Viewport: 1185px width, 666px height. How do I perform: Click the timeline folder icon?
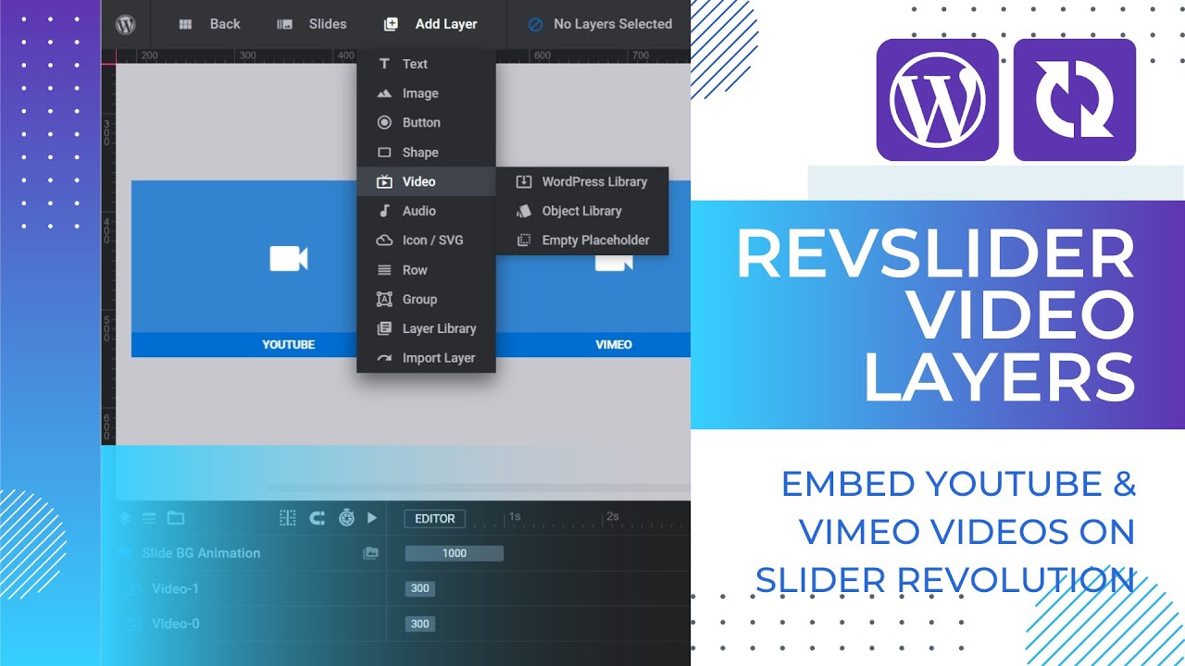coord(176,518)
